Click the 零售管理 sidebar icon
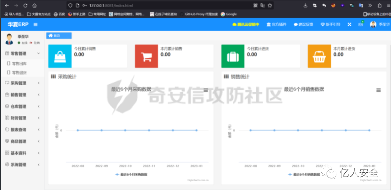391x190 pixels. click(7, 53)
